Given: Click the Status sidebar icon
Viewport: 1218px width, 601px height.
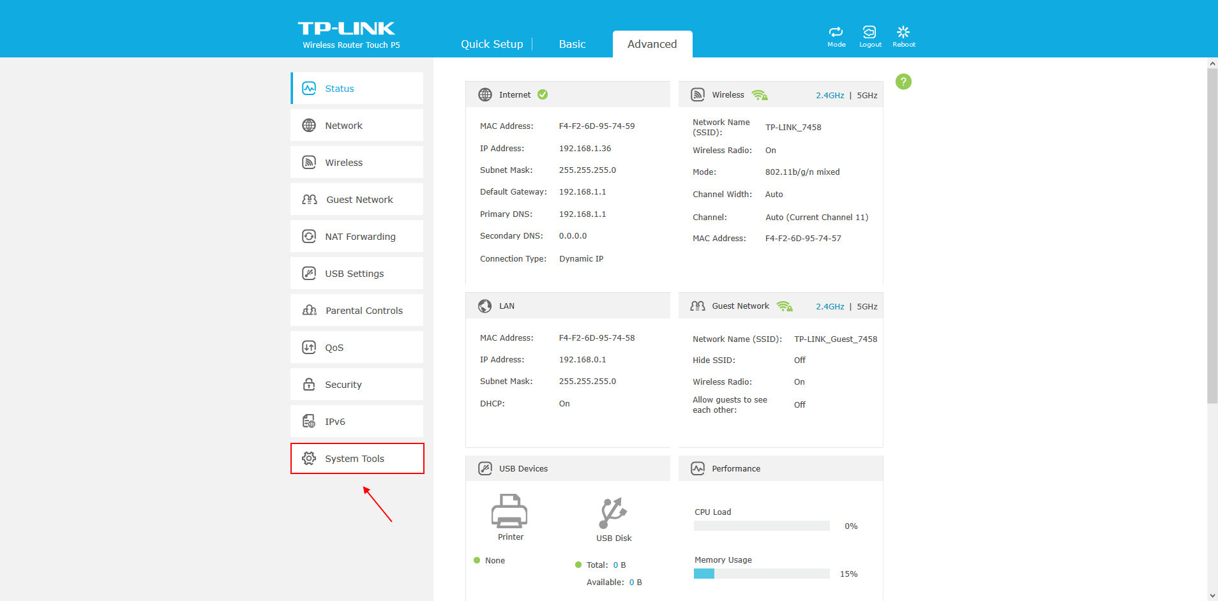Looking at the screenshot, I should coord(309,88).
